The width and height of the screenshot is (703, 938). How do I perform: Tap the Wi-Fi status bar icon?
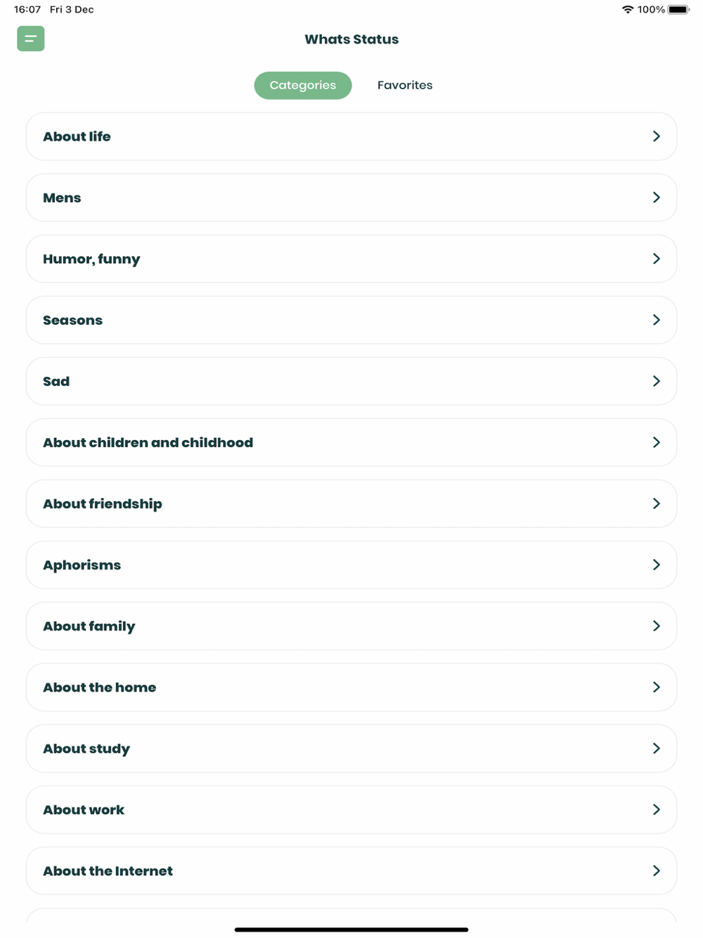pos(627,10)
